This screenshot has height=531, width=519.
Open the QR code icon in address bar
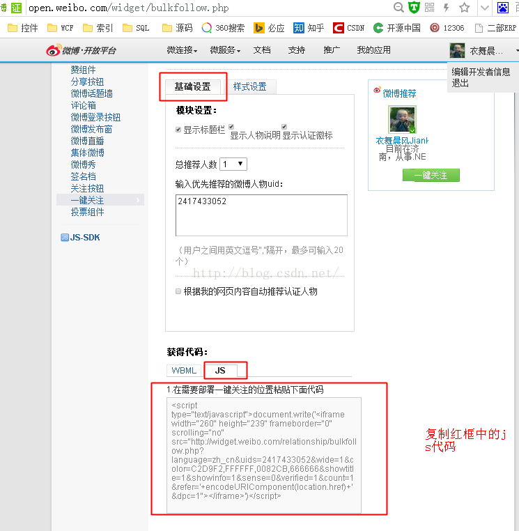click(x=429, y=8)
